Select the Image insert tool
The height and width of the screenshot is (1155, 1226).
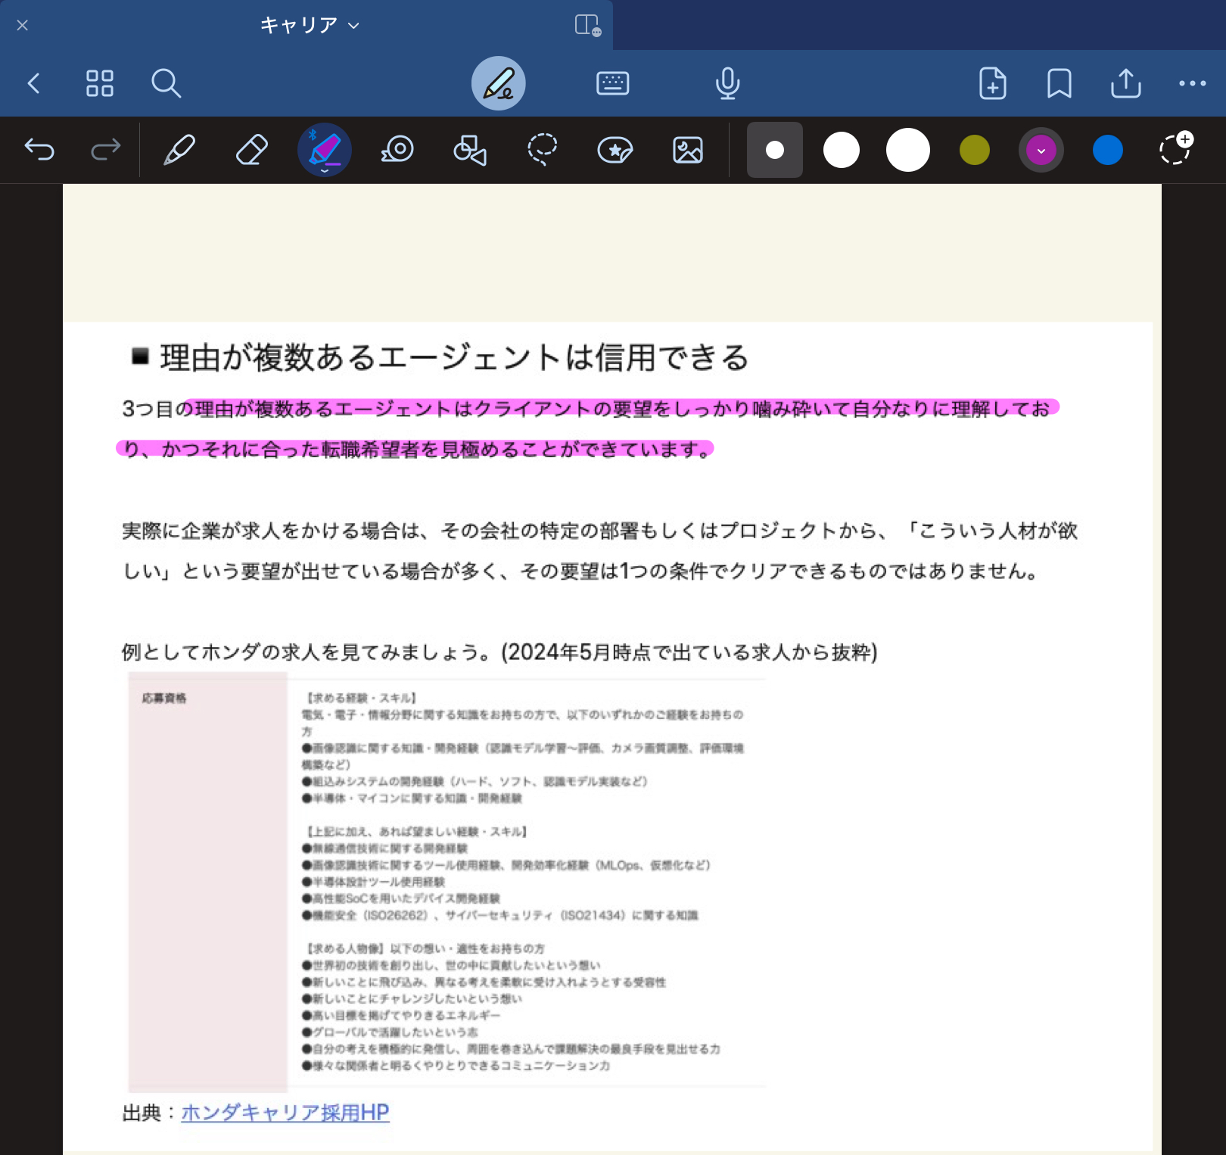[x=688, y=150]
